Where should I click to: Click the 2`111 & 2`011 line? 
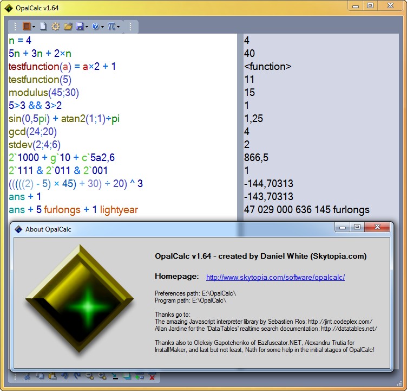58,171
